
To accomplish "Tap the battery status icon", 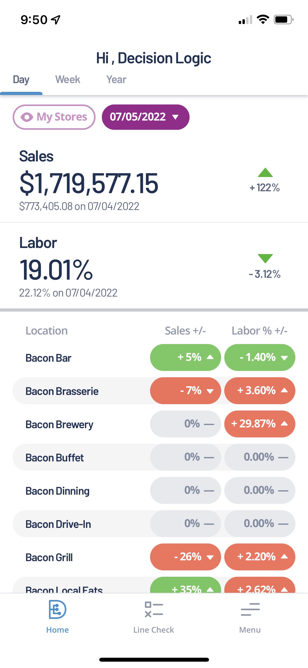I will click(x=283, y=20).
